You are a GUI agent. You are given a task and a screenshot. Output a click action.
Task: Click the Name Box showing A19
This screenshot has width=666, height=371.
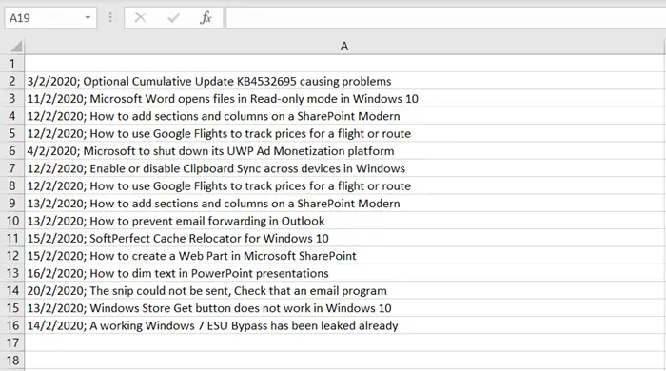click(50, 18)
